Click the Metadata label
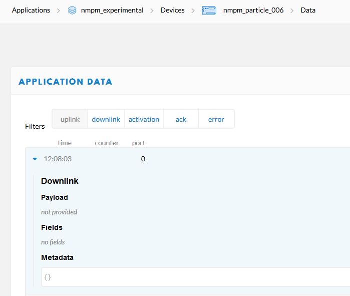 pos(57,257)
